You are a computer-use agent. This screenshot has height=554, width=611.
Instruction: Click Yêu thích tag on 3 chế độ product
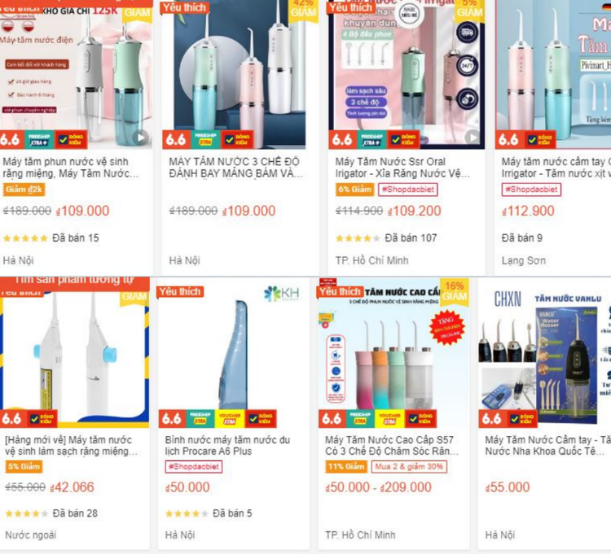point(184,7)
